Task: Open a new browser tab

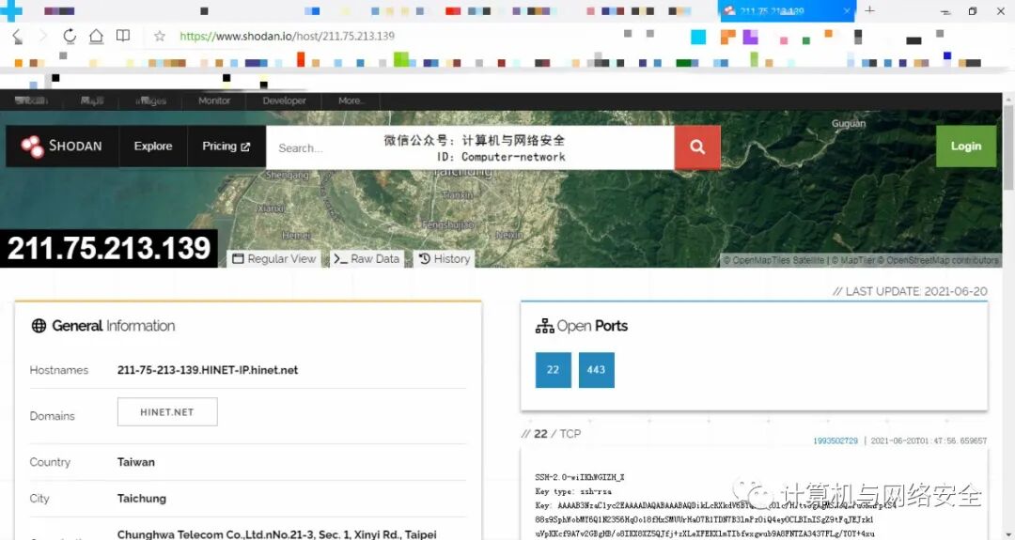Action: pyautogui.click(x=869, y=10)
